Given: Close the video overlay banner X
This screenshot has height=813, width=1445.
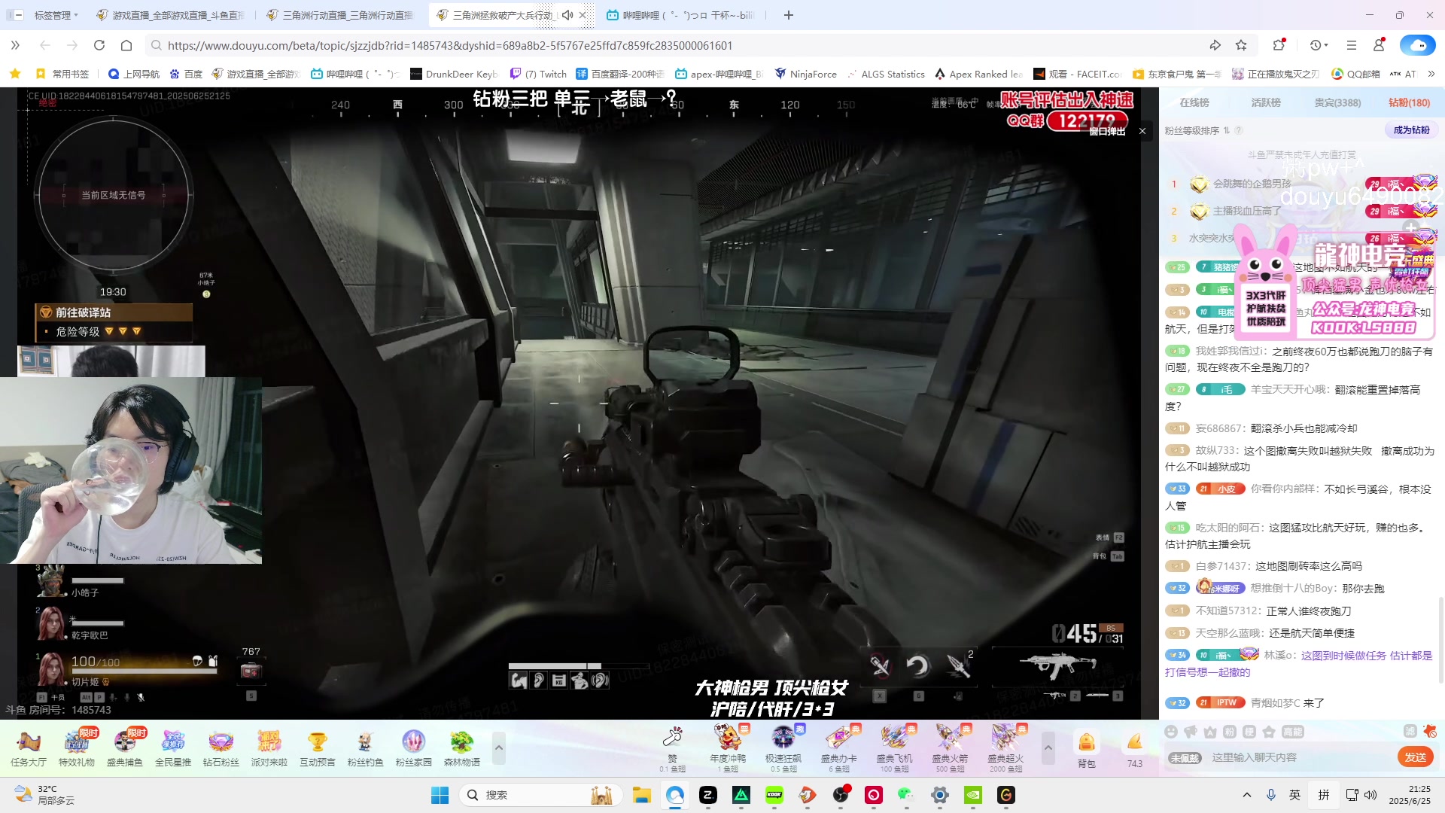Looking at the screenshot, I should 1142,131.
